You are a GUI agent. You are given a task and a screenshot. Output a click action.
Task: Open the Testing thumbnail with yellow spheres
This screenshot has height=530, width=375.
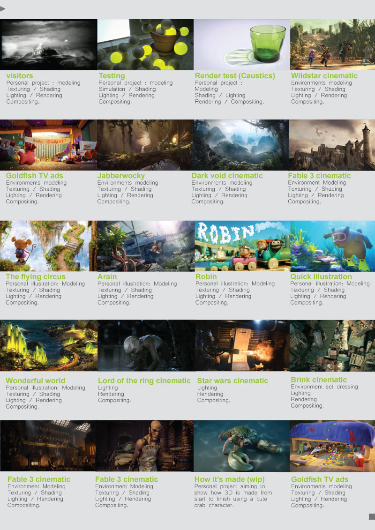[x=145, y=44]
